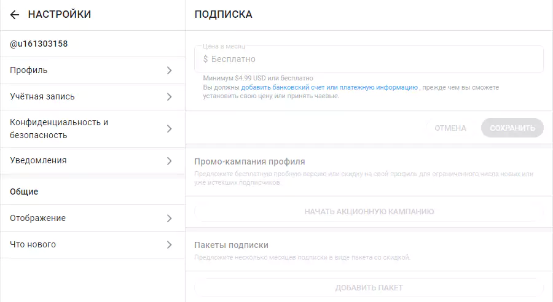Click the СОХРАНИТЬ button

[512, 128]
